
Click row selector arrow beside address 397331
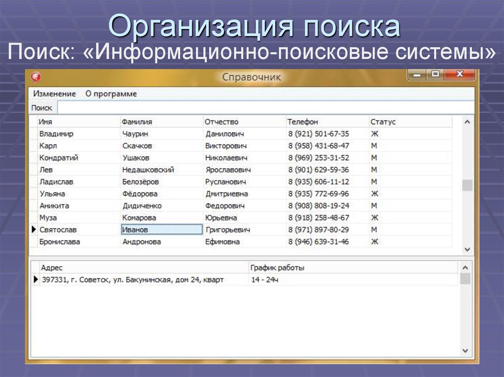pos(35,279)
